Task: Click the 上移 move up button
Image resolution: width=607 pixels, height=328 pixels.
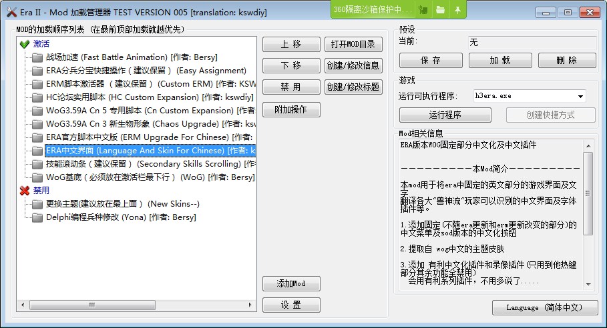Action: pos(292,45)
